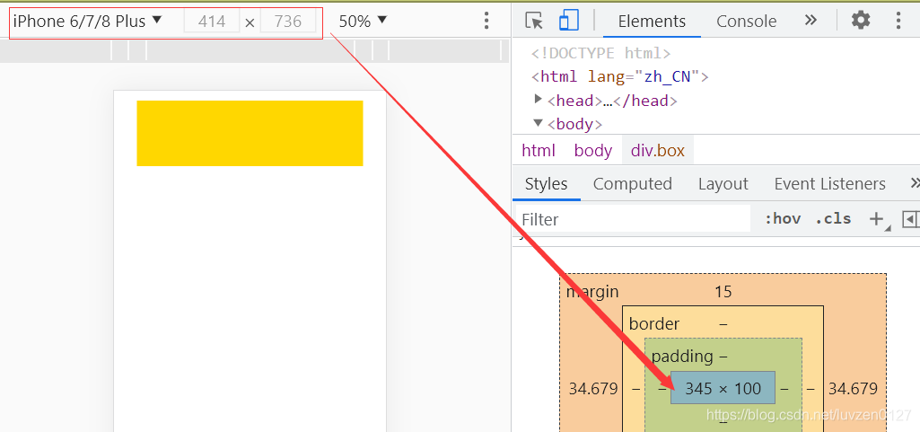Click the yellow box in the page preview
Image resolution: width=920 pixels, height=432 pixels.
[250, 133]
